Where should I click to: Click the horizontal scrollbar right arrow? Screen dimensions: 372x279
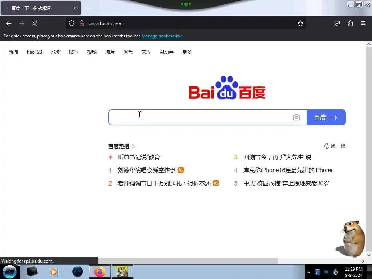click(x=363, y=261)
